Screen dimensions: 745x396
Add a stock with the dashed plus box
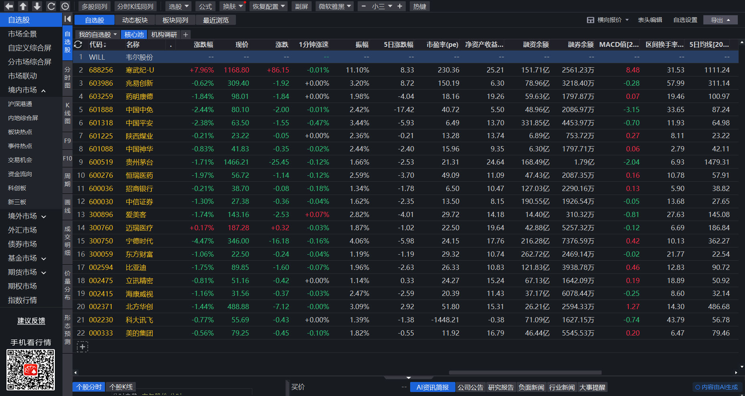click(82, 347)
